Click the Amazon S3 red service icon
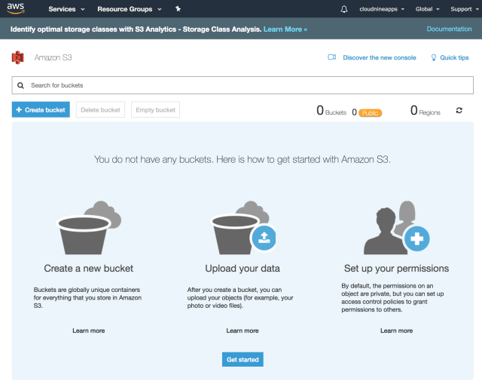This screenshot has width=482, height=384. point(18,57)
